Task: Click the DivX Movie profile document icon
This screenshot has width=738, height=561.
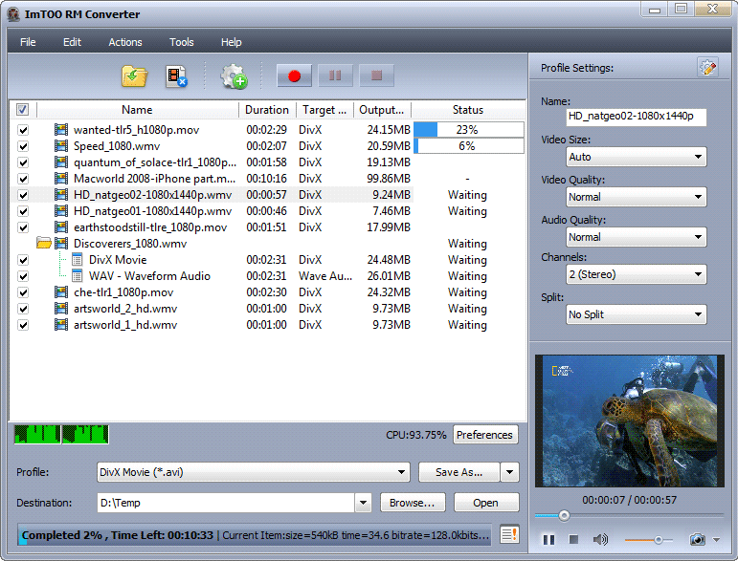Action: [x=78, y=259]
